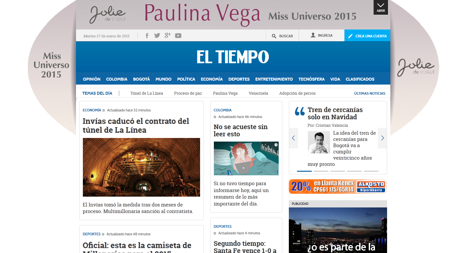Click the La Línea tunnel photo
This screenshot has height=253, width=466.
[x=141, y=167]
